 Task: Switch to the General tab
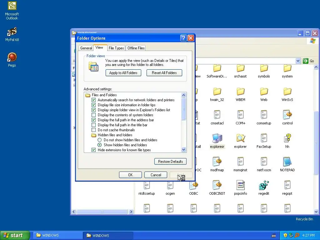(86, 48)
